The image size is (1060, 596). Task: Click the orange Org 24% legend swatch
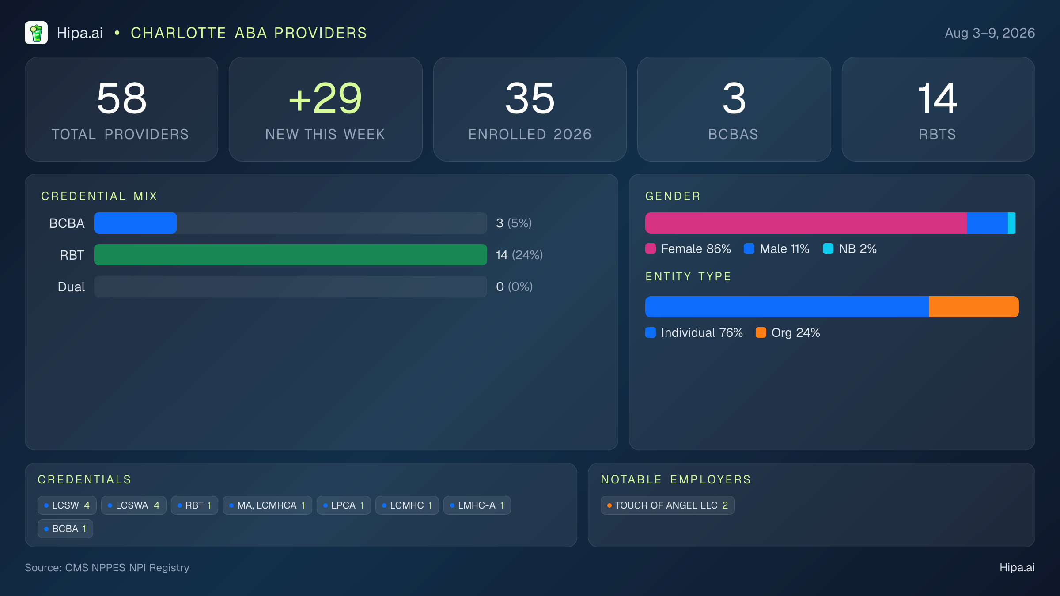tap(761, 332)
